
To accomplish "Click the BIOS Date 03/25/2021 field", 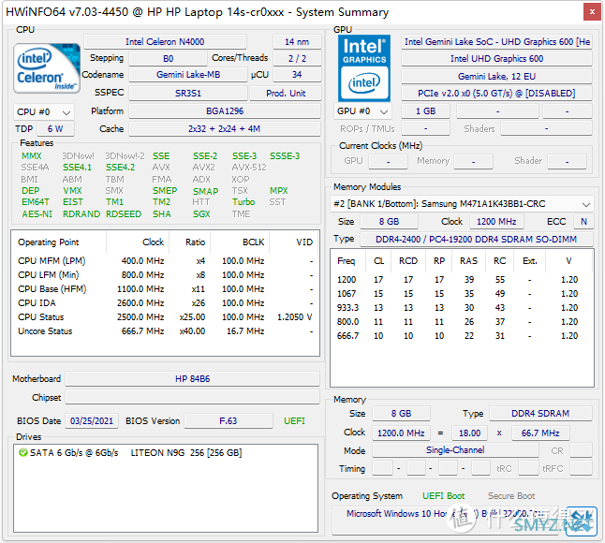I will point(92,420).
